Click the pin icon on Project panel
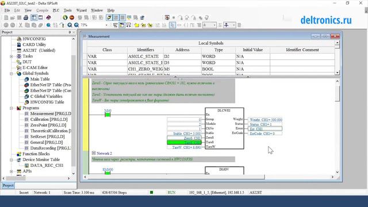Screen dimensions: 368x207 70,32
